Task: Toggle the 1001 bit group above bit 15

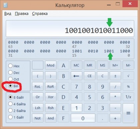Action: [x=77, y=51]
